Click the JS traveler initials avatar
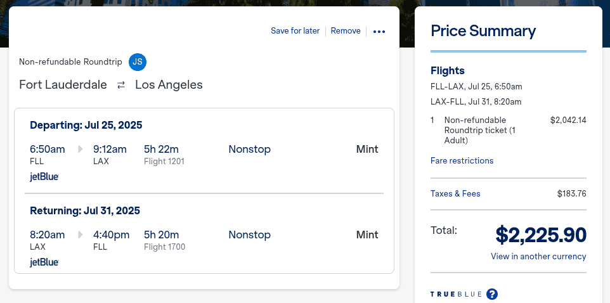This screenshot has width=610, height=303. tap(138, 62)
